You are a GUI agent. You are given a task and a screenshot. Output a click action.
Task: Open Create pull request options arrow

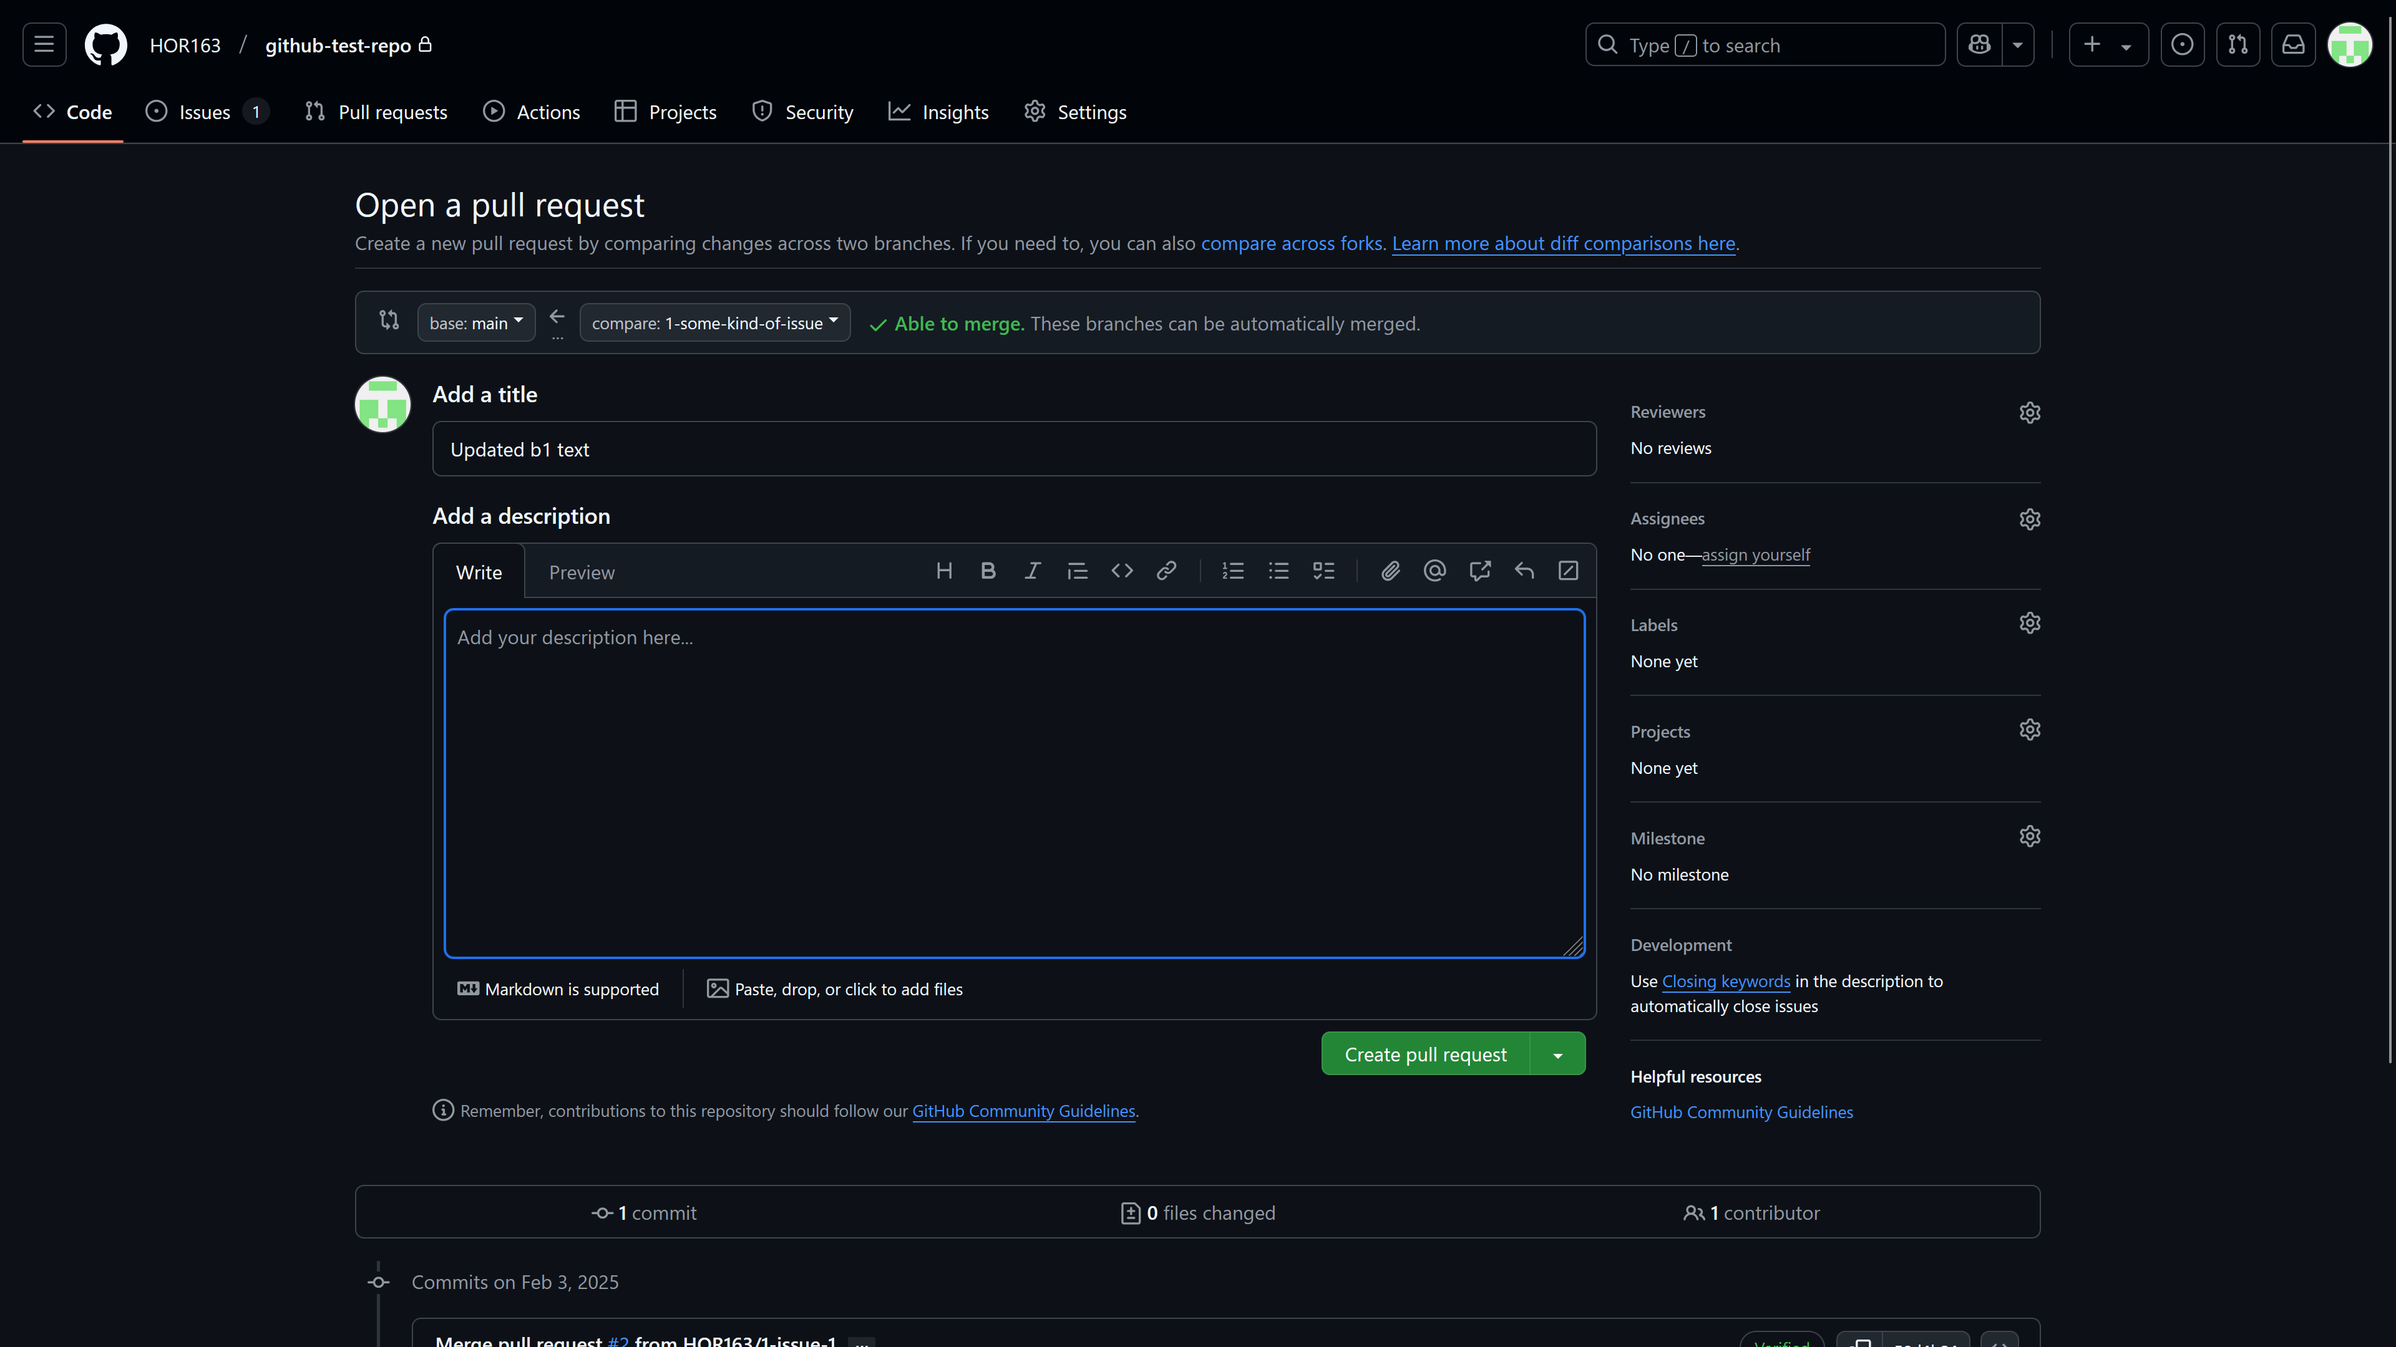point(1558,1054)
